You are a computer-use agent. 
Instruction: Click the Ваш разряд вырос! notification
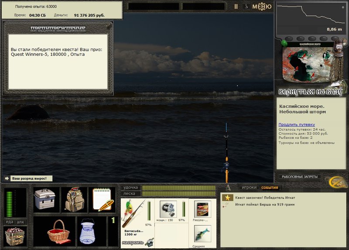[31, 178]
